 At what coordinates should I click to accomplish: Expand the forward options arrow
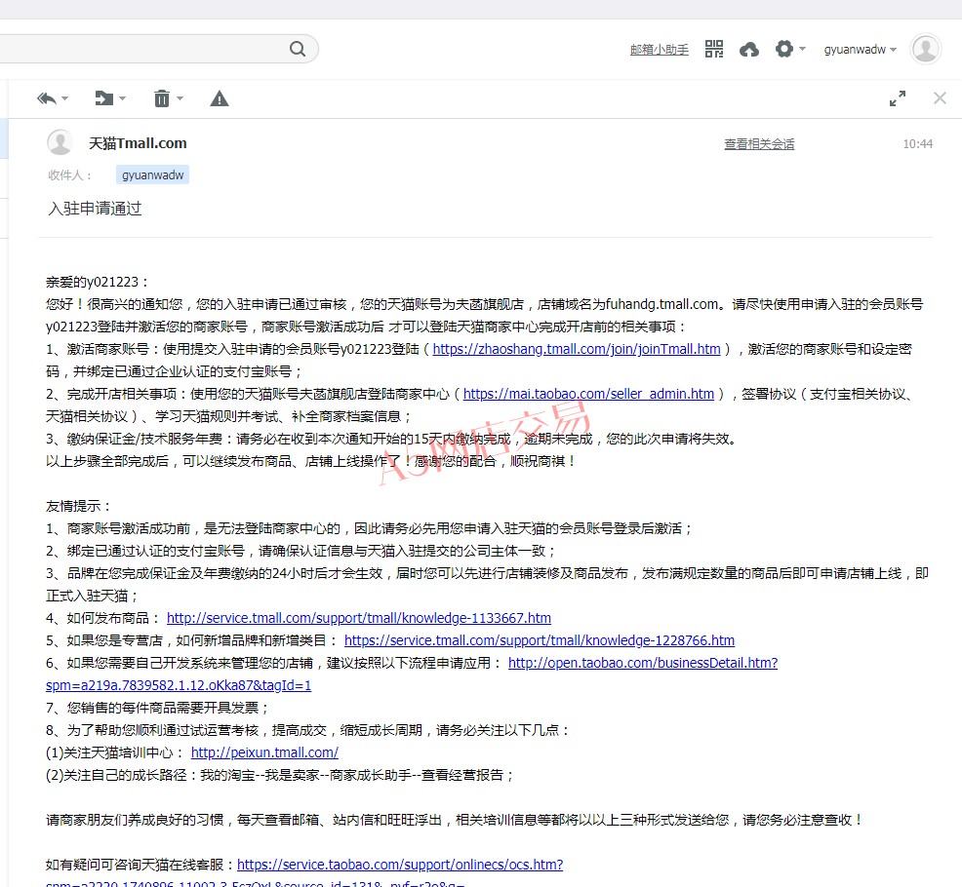(122, 98)
